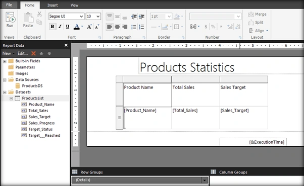Select the Sales_Progress dataset field
Screen dimensions: 304x186
[41, 123]
